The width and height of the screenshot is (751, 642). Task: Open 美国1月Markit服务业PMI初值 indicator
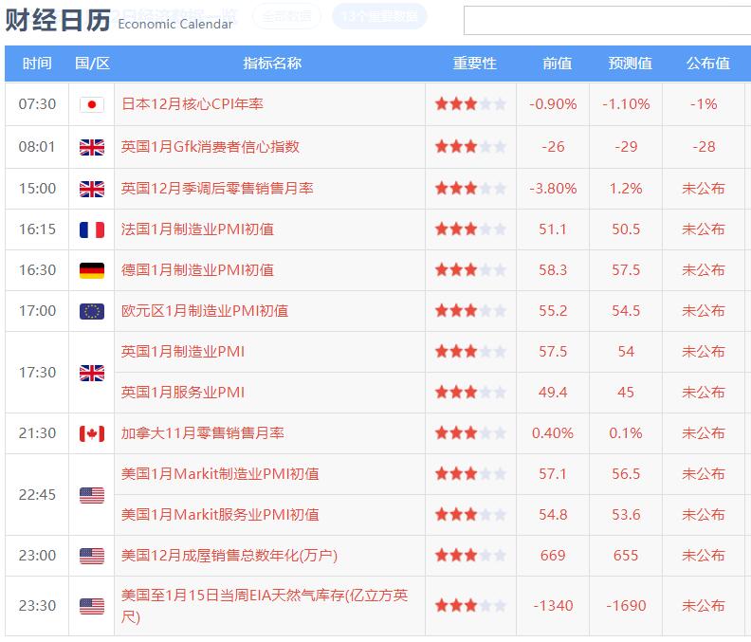(x=220, y=515)
